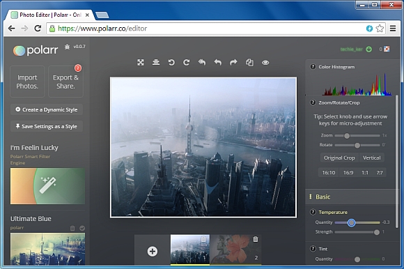Click the undo-all double arrow icon
This screenshot has width=404, height=269.
202,62
